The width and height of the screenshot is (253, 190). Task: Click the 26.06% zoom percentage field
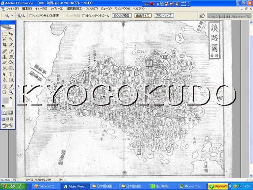pos(5,180)
